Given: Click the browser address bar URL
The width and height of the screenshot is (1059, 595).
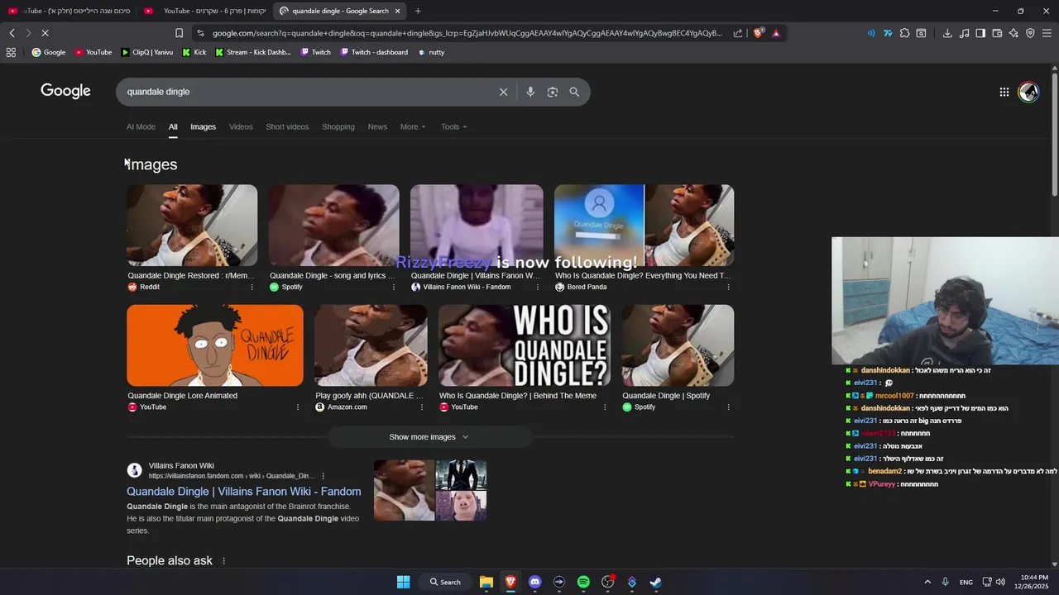Looking at the screenshot, I should 467,33.
